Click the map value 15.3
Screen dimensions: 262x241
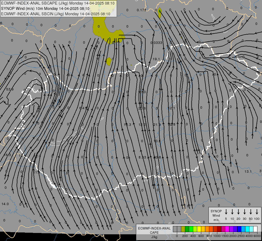point(127,125)
